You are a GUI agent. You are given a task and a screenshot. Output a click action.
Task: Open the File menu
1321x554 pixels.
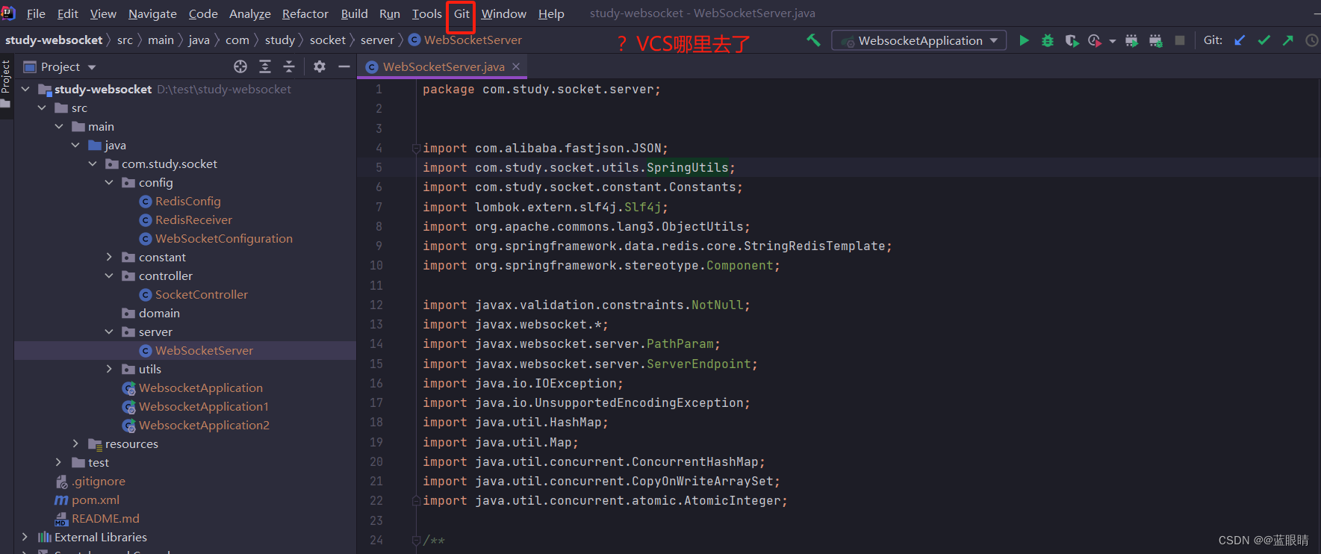pyautogui.click(x=36, y=13)
